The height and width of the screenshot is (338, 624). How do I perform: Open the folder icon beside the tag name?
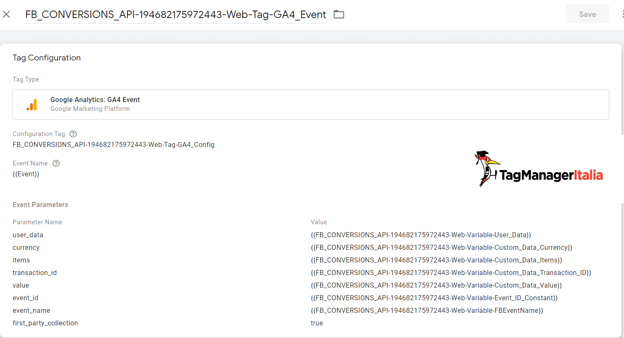tap(339, 14)
